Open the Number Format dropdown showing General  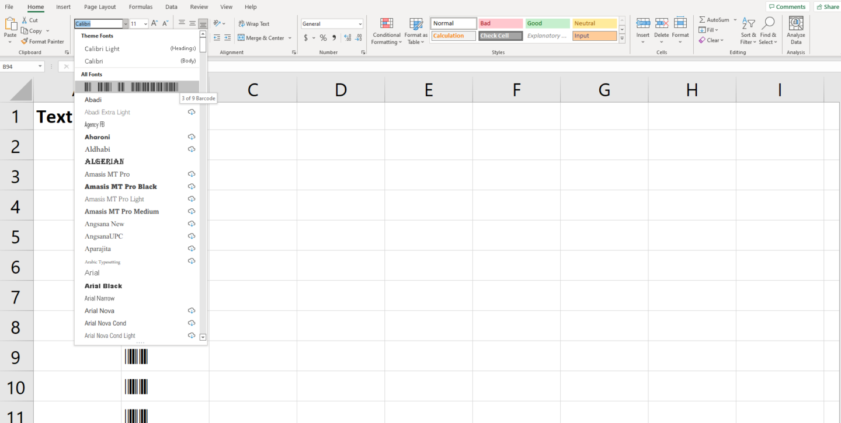tap(331, 23)
